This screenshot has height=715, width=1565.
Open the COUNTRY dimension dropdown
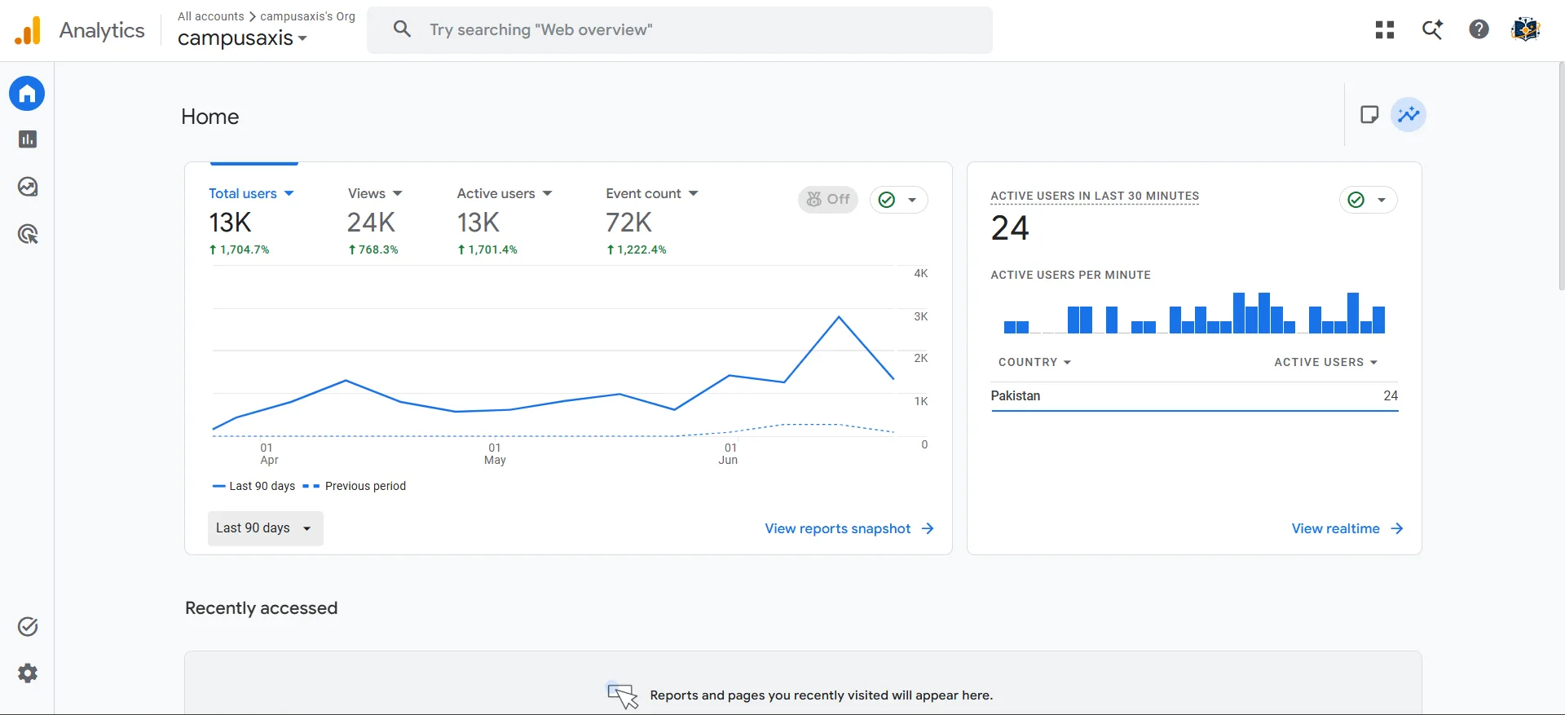pos(1034,362)
